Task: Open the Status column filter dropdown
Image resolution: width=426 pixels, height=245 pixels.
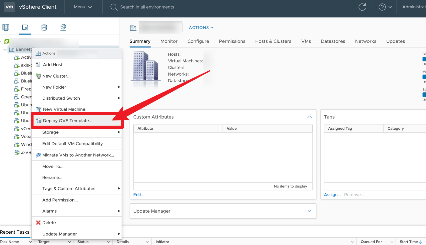Action: [108, 242]
